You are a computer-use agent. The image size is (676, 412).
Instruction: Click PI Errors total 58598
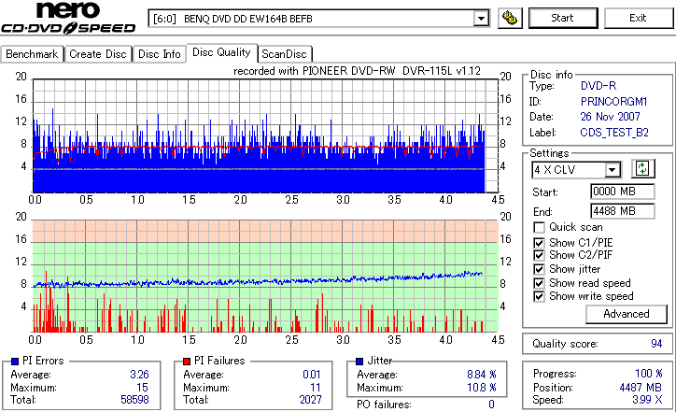135,400
